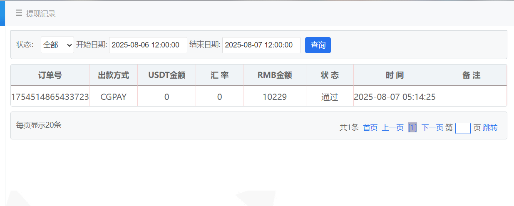This screenshot has height=206, width=514.
Task: Click the 汇率 column header
Action: (219, 75)
